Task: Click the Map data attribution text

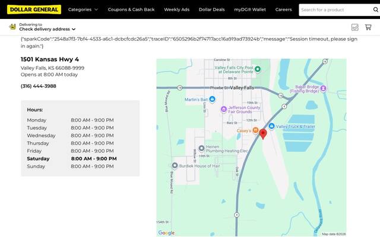Action: pos(334,234)
